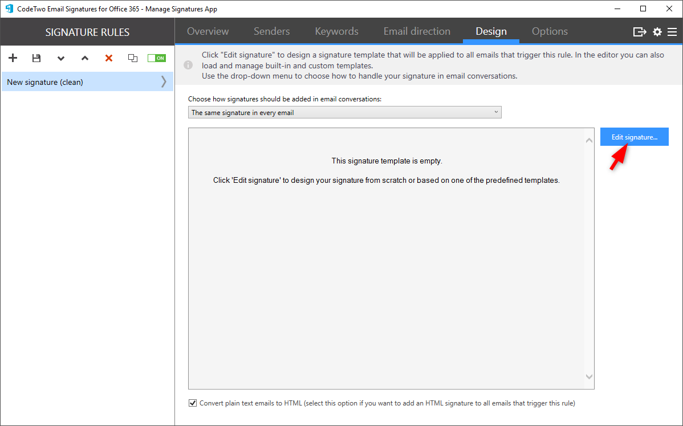Move rule down with down chevron icon
This screenshot has height=426, width=683.
(61, 58)
